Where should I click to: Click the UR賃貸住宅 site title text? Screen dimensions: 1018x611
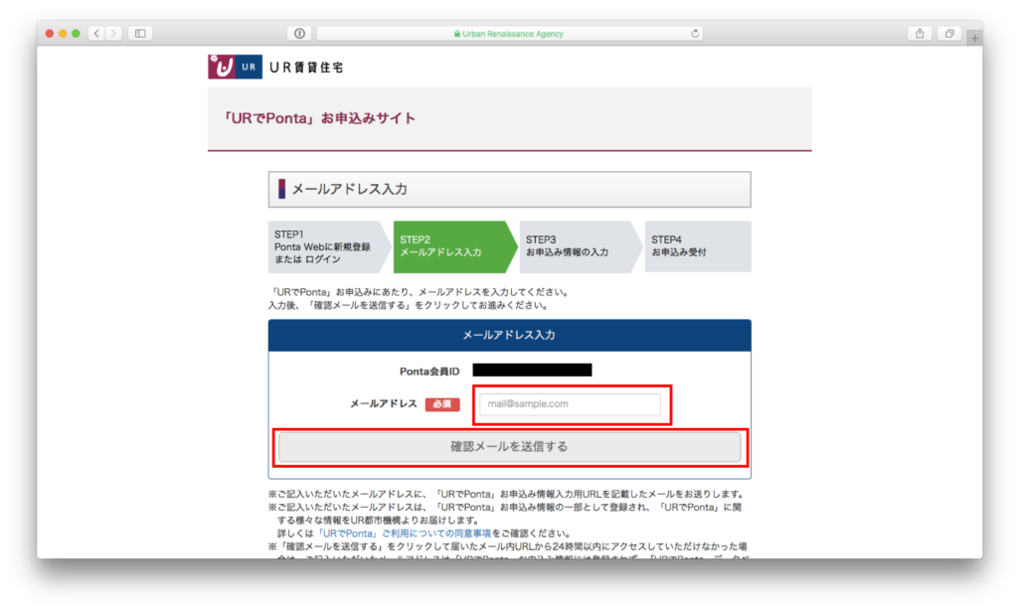pos(306,68)
